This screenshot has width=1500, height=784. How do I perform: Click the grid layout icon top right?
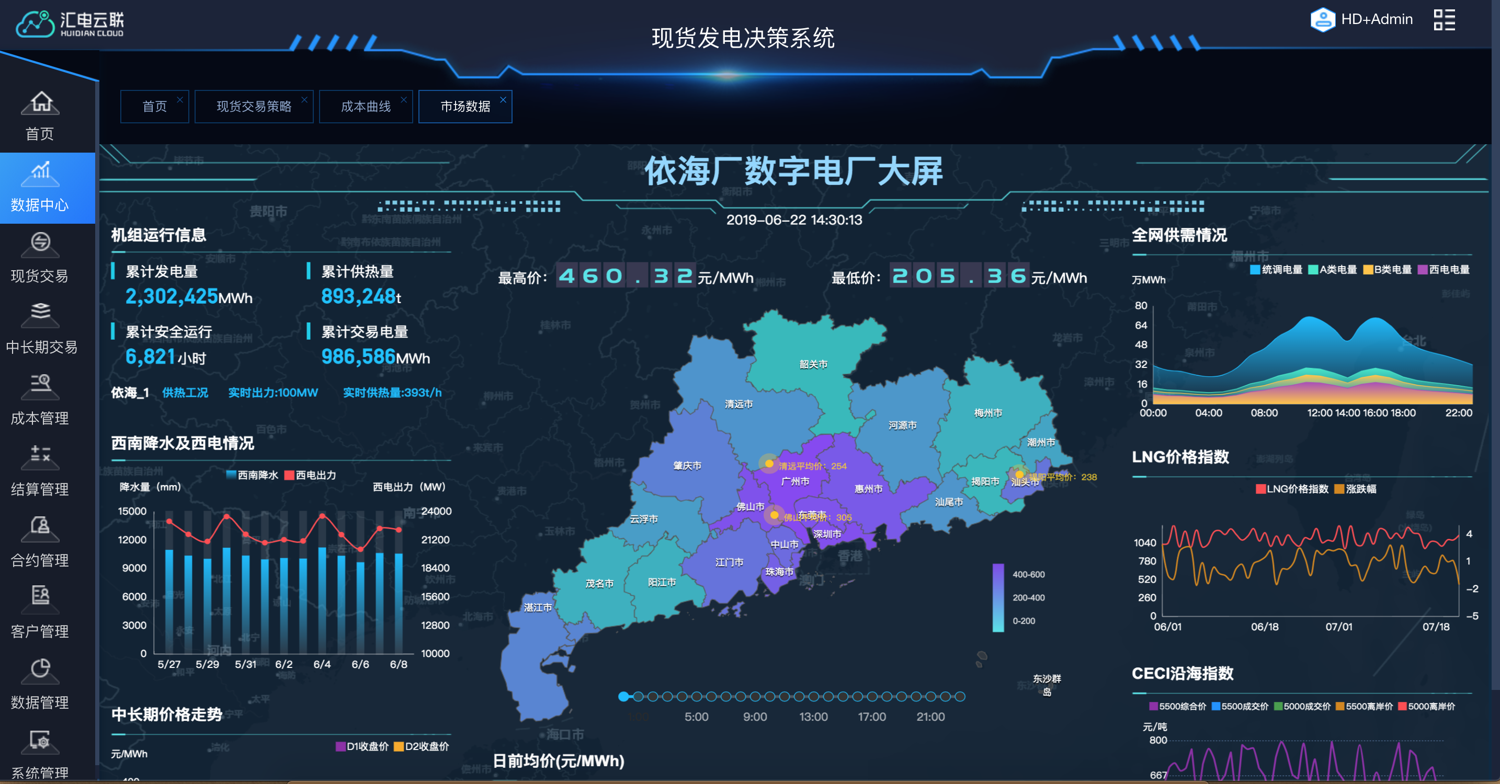click(x=1445, y=19)
